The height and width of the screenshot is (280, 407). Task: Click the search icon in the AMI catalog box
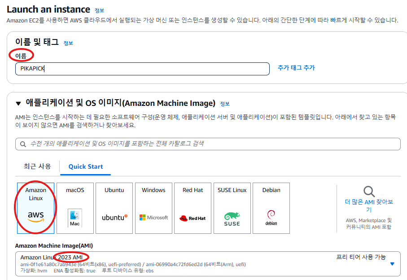point(23,144)
